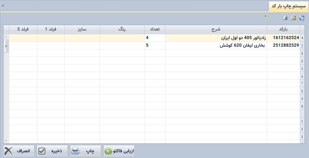This screenshot has width=309, height=158.
Task: Click the سایز column header
Action: 82,29
